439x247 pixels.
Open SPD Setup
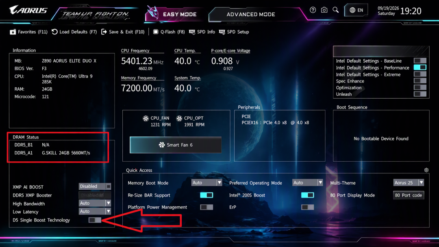[x=234, y=32]
